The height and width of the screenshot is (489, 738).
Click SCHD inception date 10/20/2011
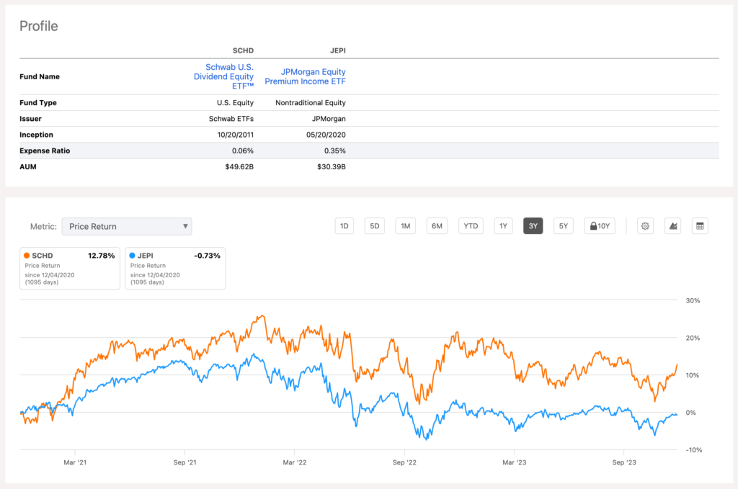pyautogui.click(x=236, y=135)
